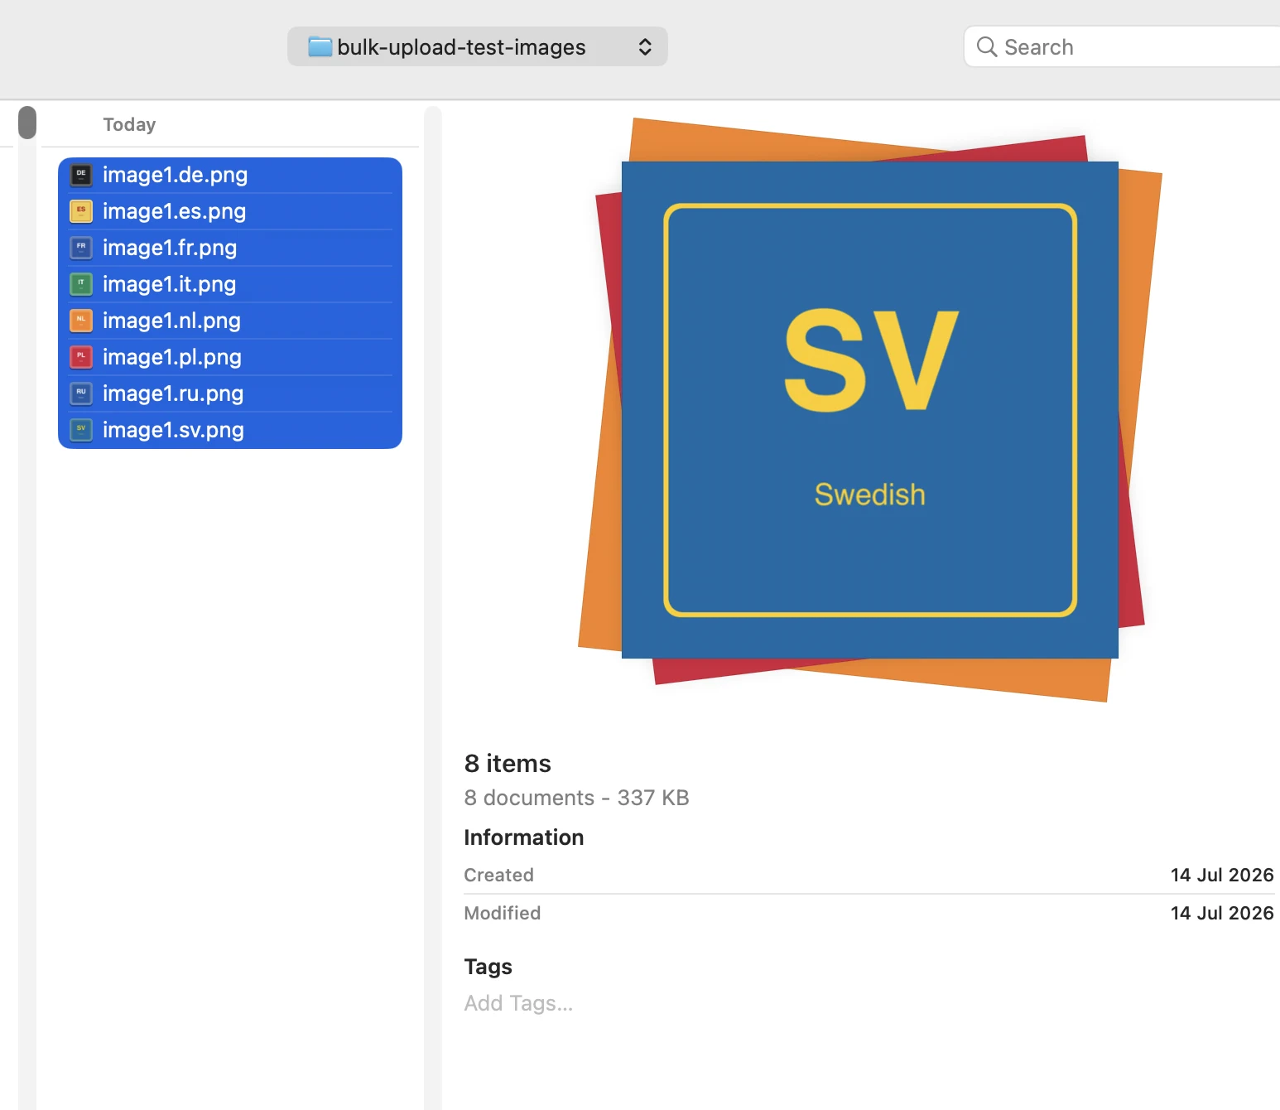Select the image1.sv.png file name
The width and height of the screenshot is (1280, 1110).
(x=173, y=430)
